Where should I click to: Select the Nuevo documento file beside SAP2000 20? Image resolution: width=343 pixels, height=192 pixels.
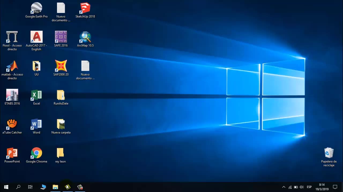[x=85, y=70]
